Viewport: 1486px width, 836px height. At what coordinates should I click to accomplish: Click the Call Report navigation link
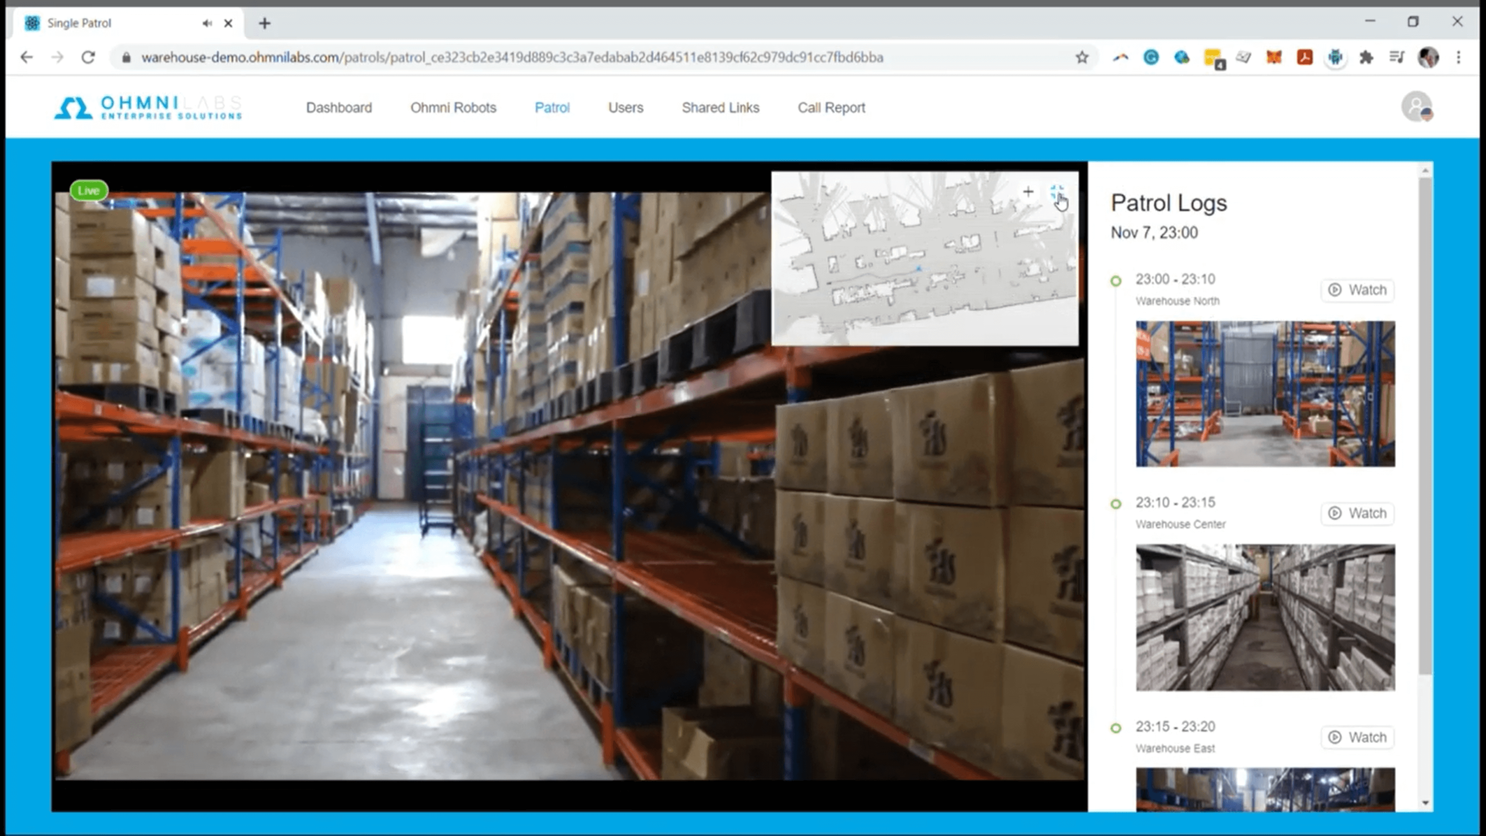pos(831,107)
